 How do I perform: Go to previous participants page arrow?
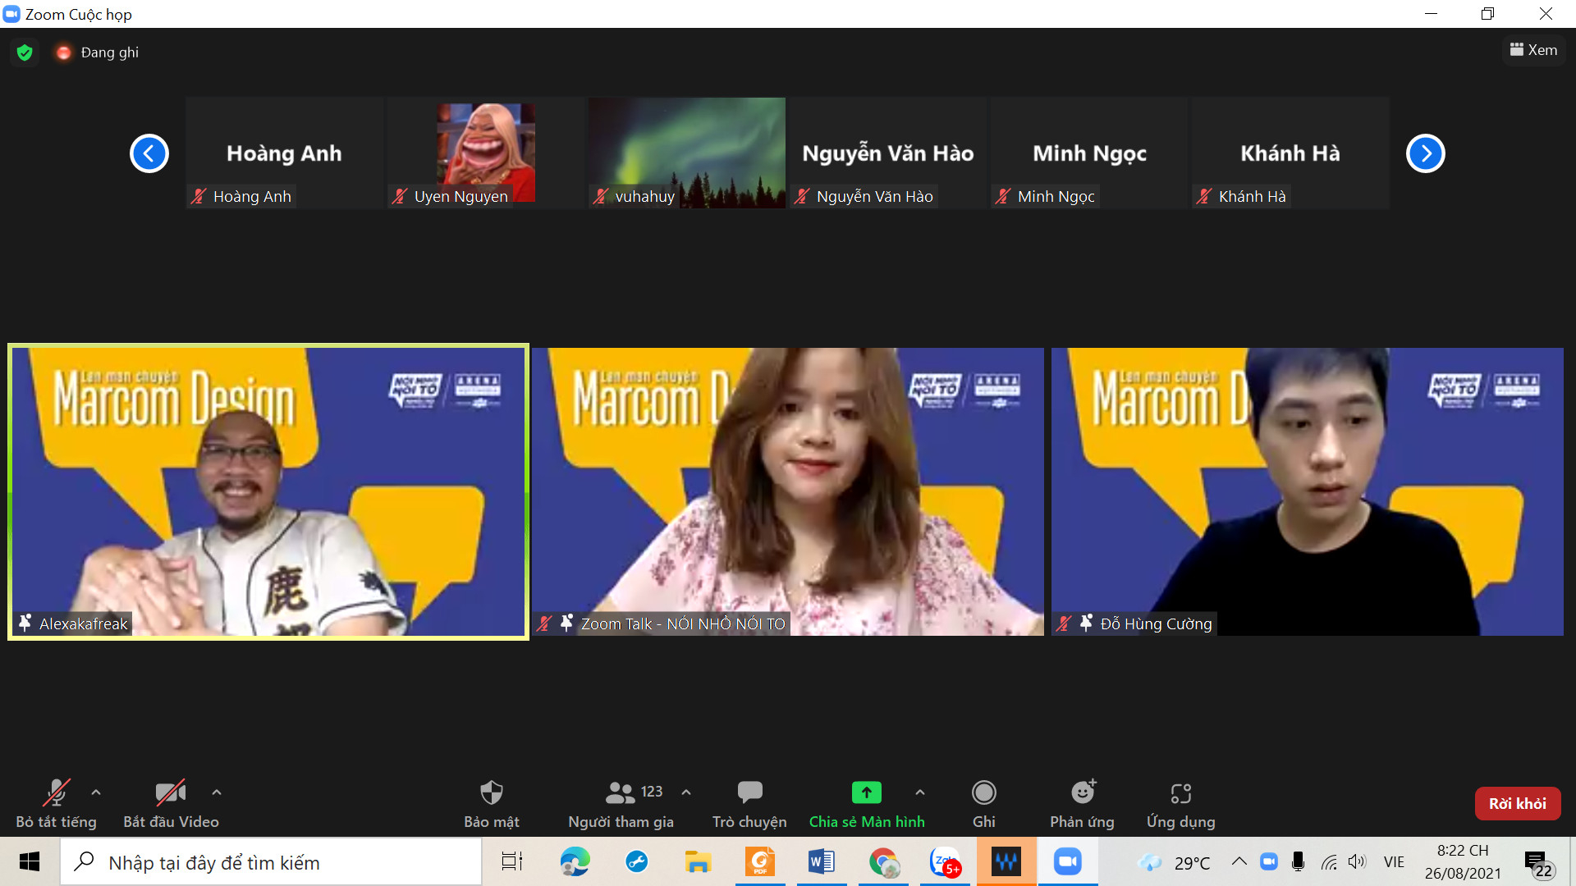[149, 153]
